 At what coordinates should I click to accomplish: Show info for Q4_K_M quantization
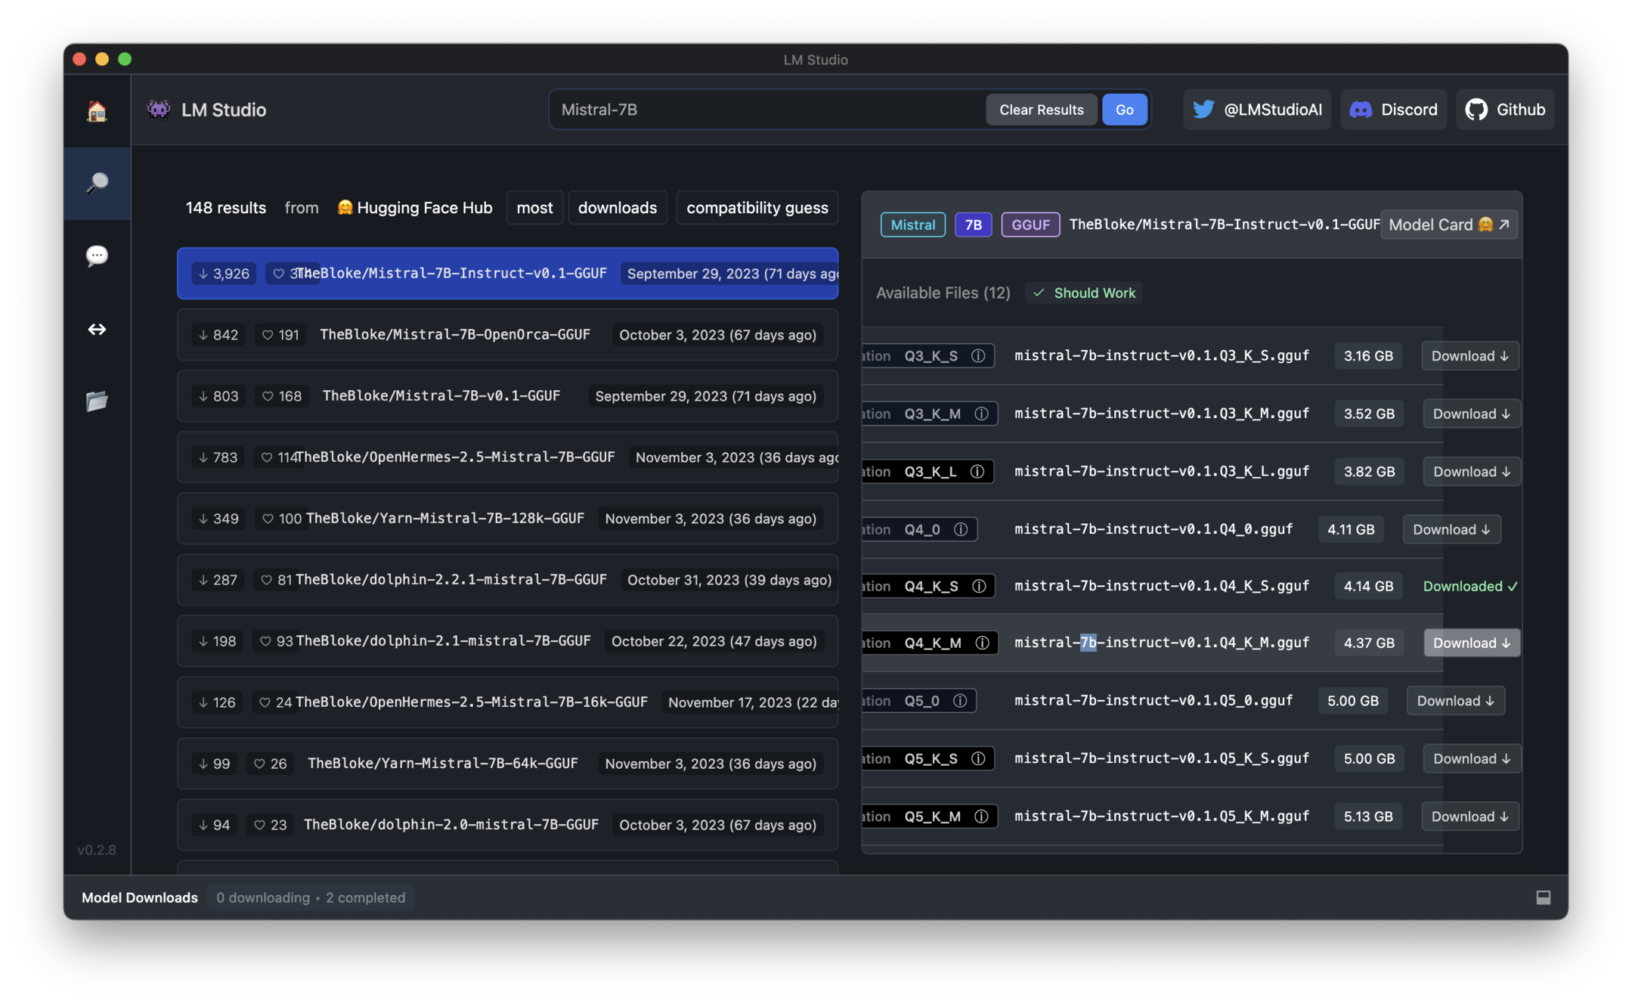982,643
